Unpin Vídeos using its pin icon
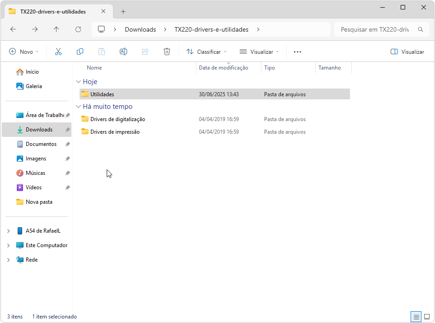435x323 pixels. [67, 187]
